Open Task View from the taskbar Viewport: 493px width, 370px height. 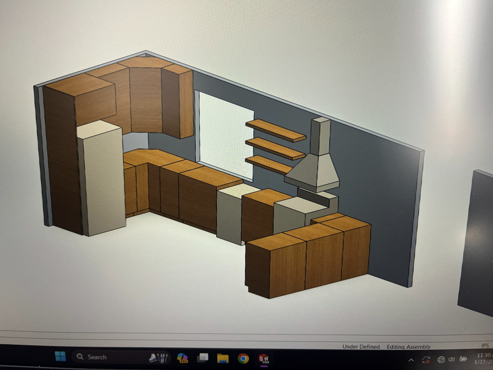click(x=202, y=358)
